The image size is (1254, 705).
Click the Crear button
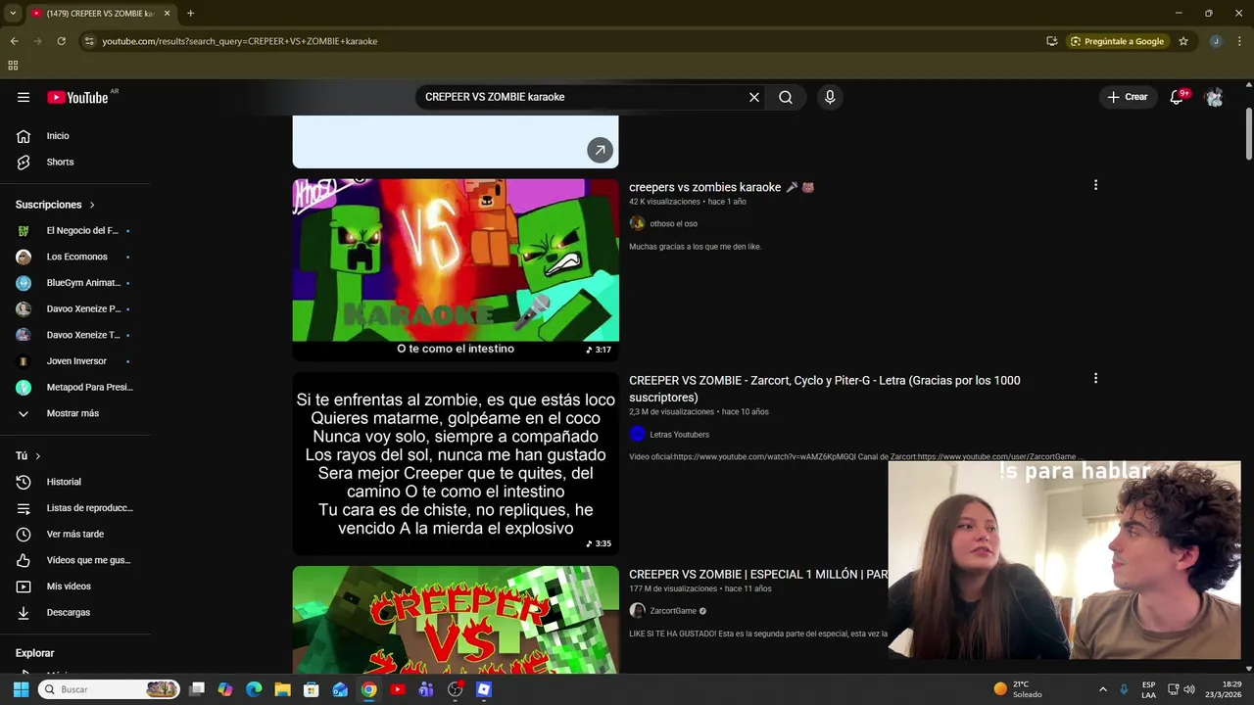1128,97
